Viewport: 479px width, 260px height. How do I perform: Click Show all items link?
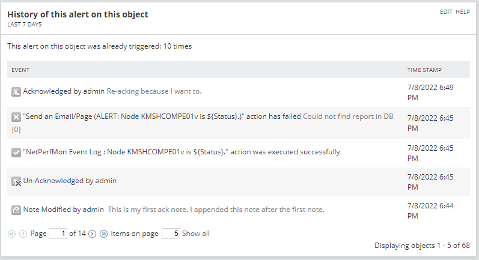[196, 234]
